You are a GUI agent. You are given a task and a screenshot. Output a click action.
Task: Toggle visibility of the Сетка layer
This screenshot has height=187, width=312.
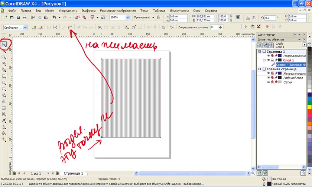click(268, 82)
